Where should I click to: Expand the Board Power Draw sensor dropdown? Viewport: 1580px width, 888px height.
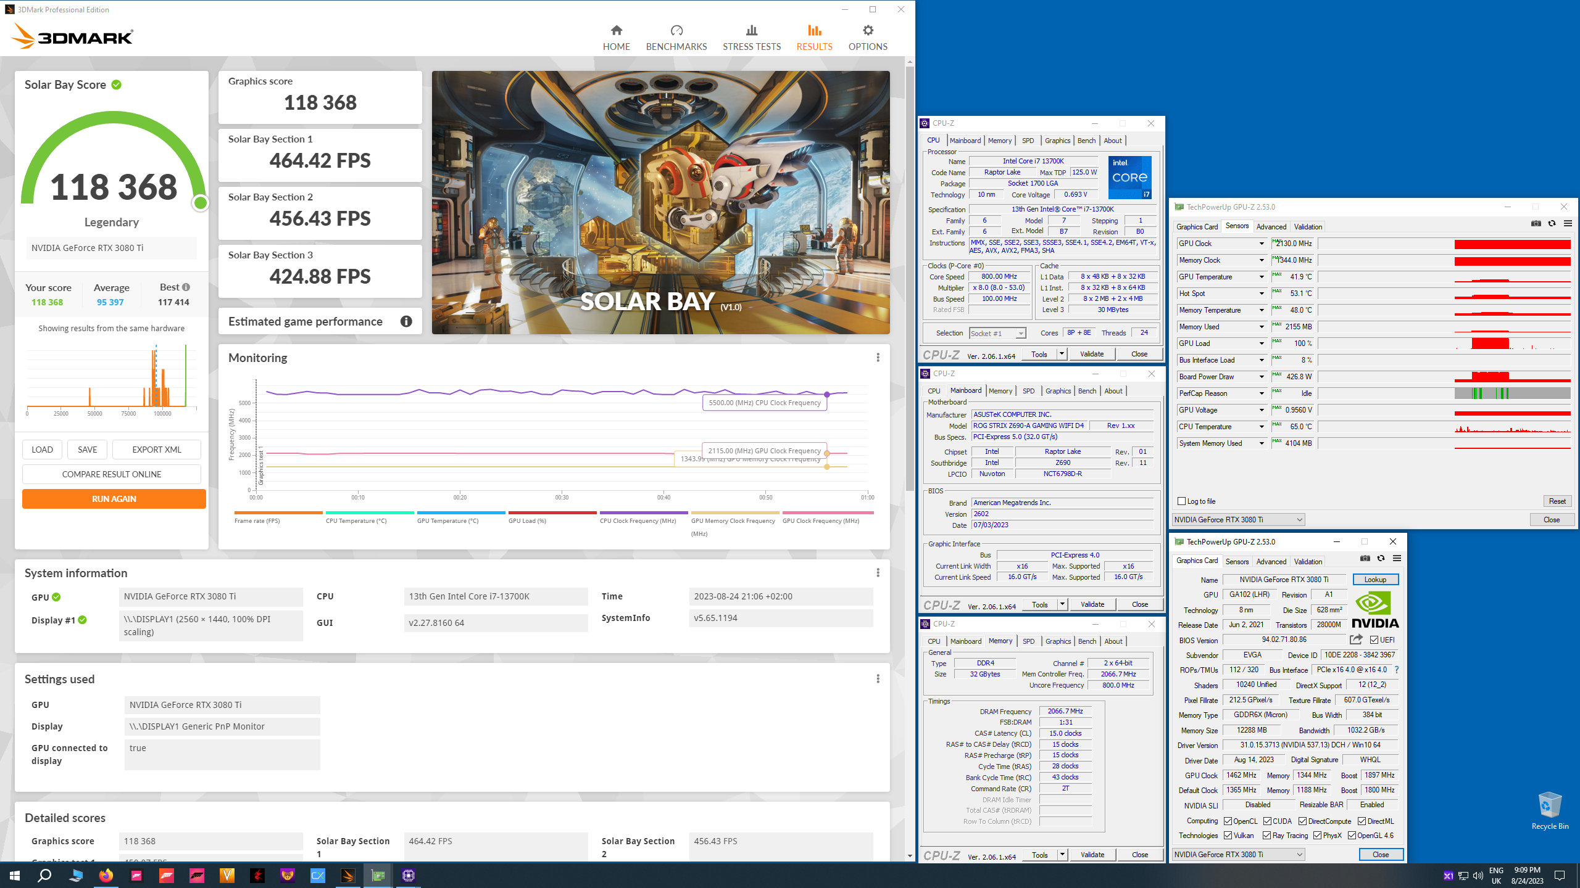(1262, 377)
